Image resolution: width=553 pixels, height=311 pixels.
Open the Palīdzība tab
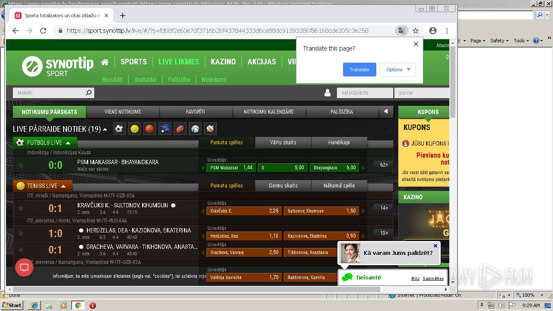pyautogui.click(x=342, y=112)
